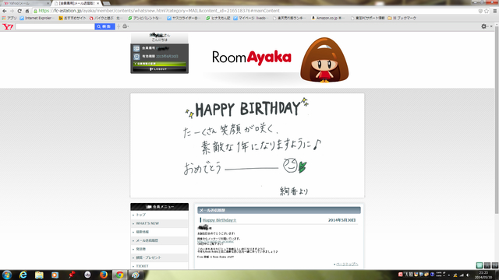The width and height of the screenshot is (499, 280).
Task: Click the LOGOUT button
Action: [159, 69]
